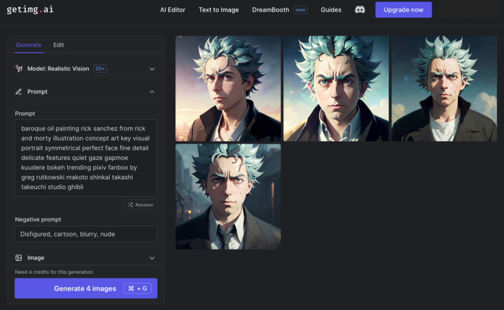This screenshot has height=310, width=504.
Task: Open AI Editor in top navigation
Action: [173, 10]
